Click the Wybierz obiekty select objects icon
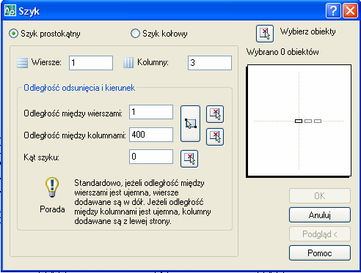 click(x=265, y=34)
